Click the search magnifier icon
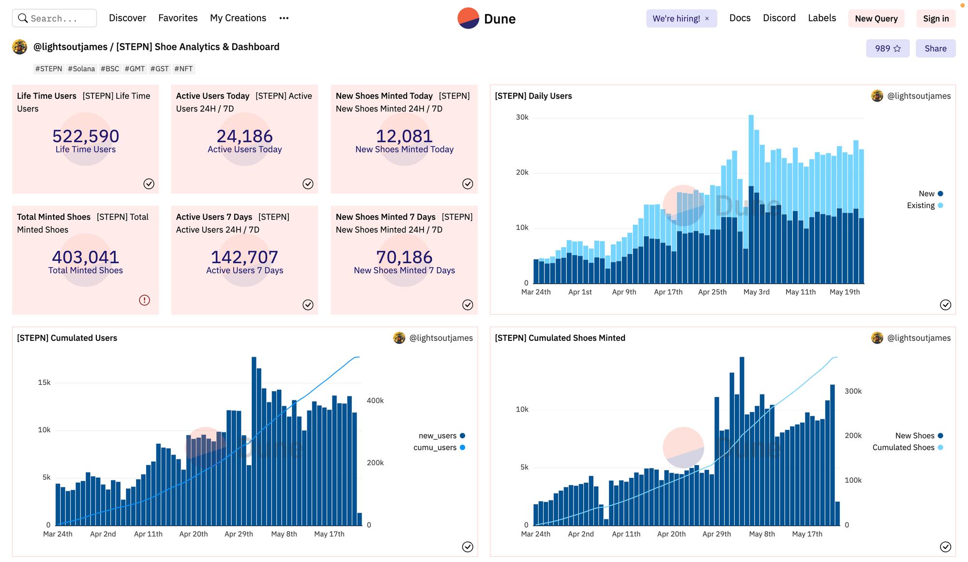Viewport: 968px width, 562px height. tap(22, 18)
